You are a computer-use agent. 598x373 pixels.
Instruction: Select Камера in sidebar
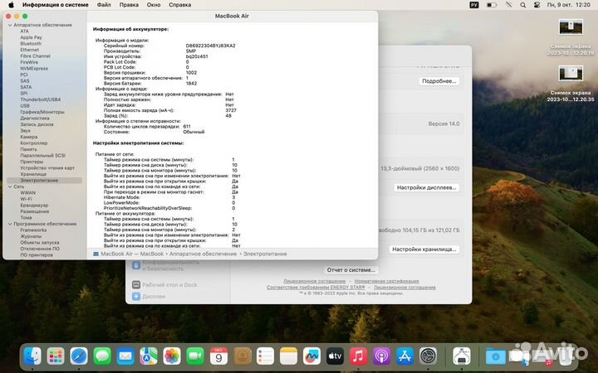pyautogui.click(x=28, y=137)
